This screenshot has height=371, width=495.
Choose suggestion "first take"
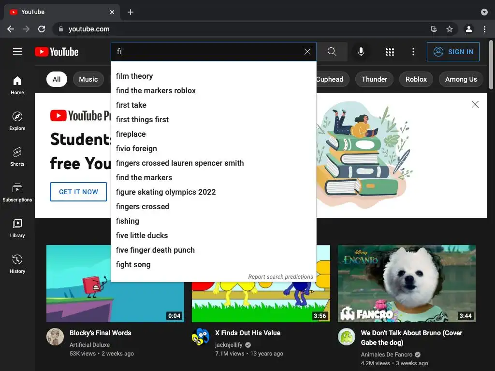pyautogui.click(x=214, y=105)
